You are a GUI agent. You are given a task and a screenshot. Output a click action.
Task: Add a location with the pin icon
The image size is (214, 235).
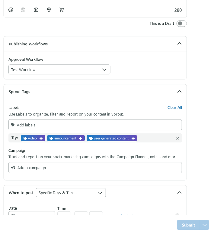pyautogui.click(x=49, y=10)
